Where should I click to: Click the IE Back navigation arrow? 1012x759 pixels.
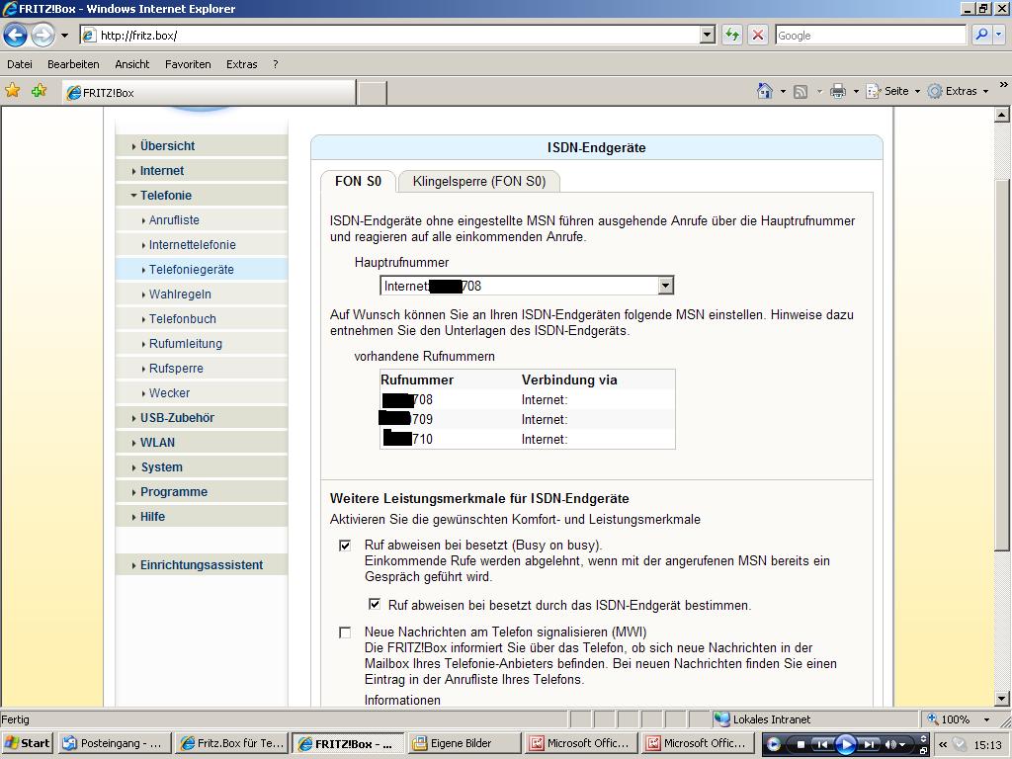click(x=15, y=36)
